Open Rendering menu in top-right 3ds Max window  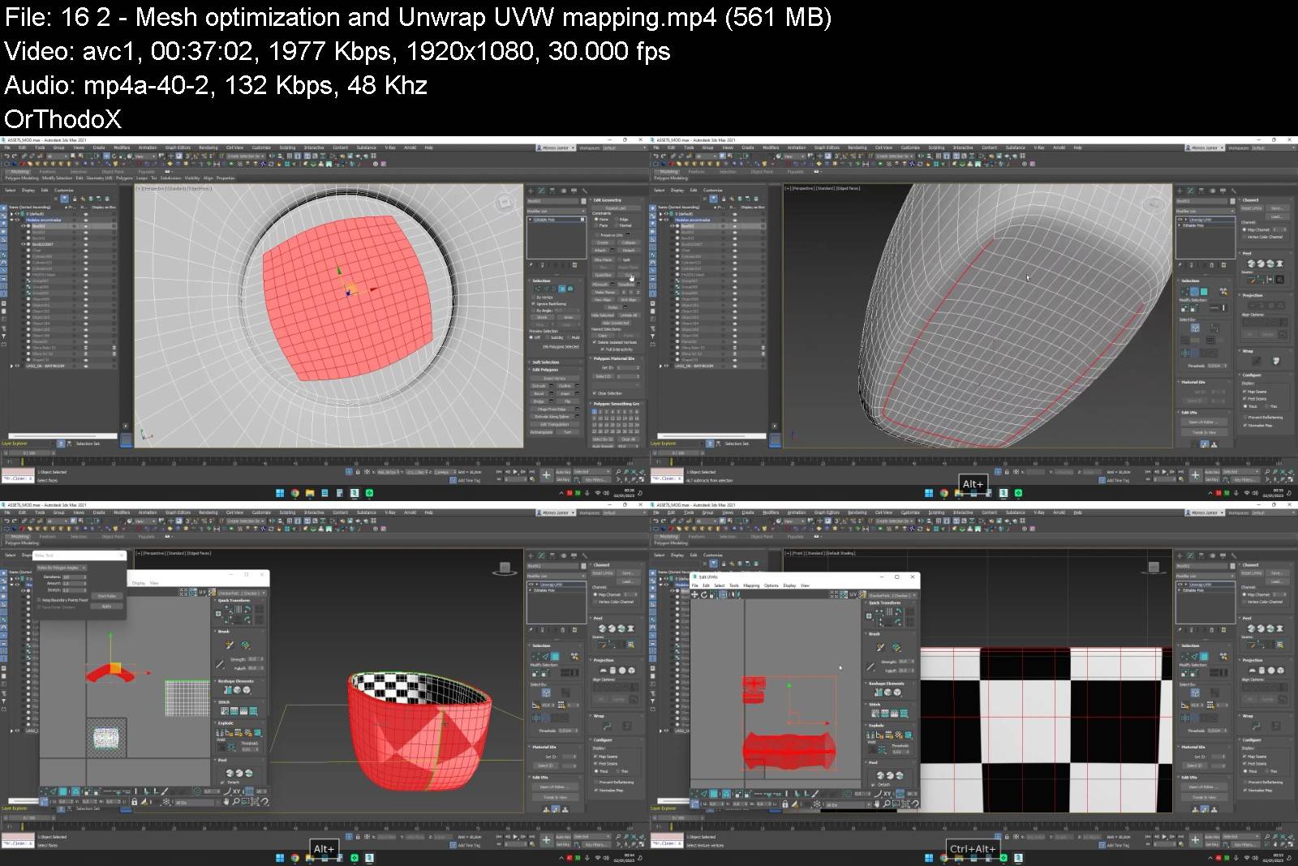click(857, 148)
